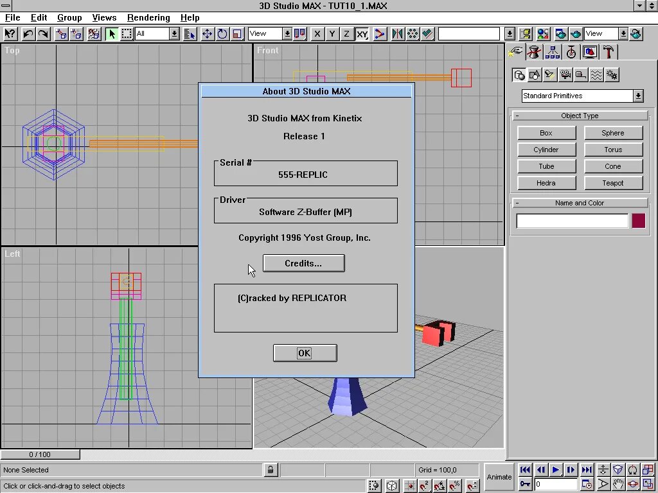Open the Display command panel tab
Screen dimensions: 658x493
coord(590,52)
